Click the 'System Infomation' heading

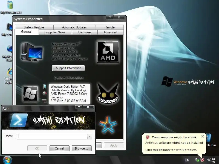[x=69, y=78]
